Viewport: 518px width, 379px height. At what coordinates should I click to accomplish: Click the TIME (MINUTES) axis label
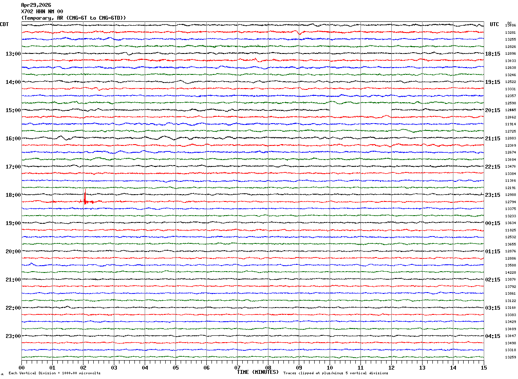pyautogui.click(x=258, y=372)
